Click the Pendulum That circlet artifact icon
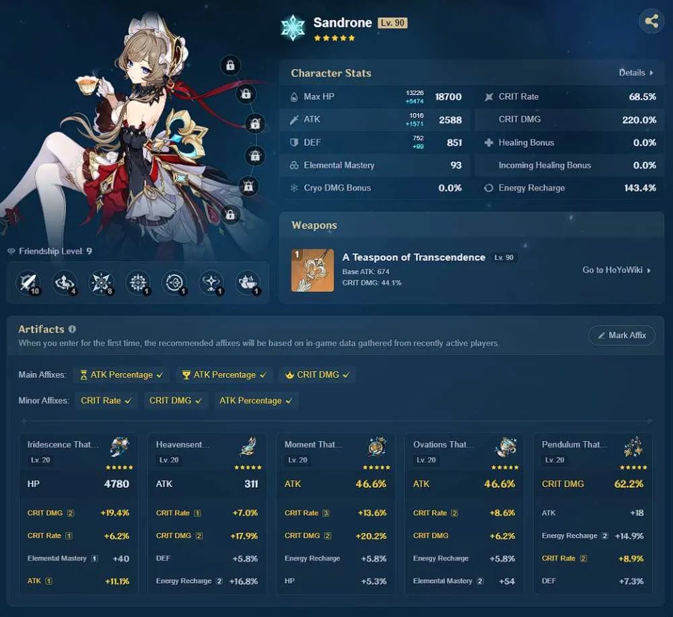 pos(634,447)
